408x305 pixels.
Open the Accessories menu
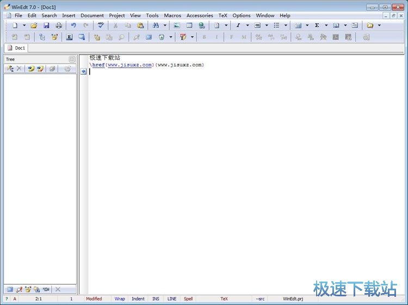pos(200,16)
